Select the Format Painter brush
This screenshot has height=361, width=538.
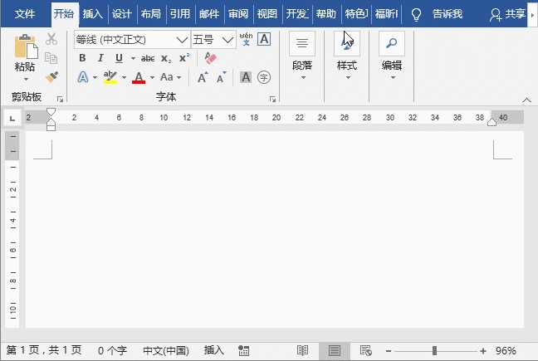(x=51, y=77)
